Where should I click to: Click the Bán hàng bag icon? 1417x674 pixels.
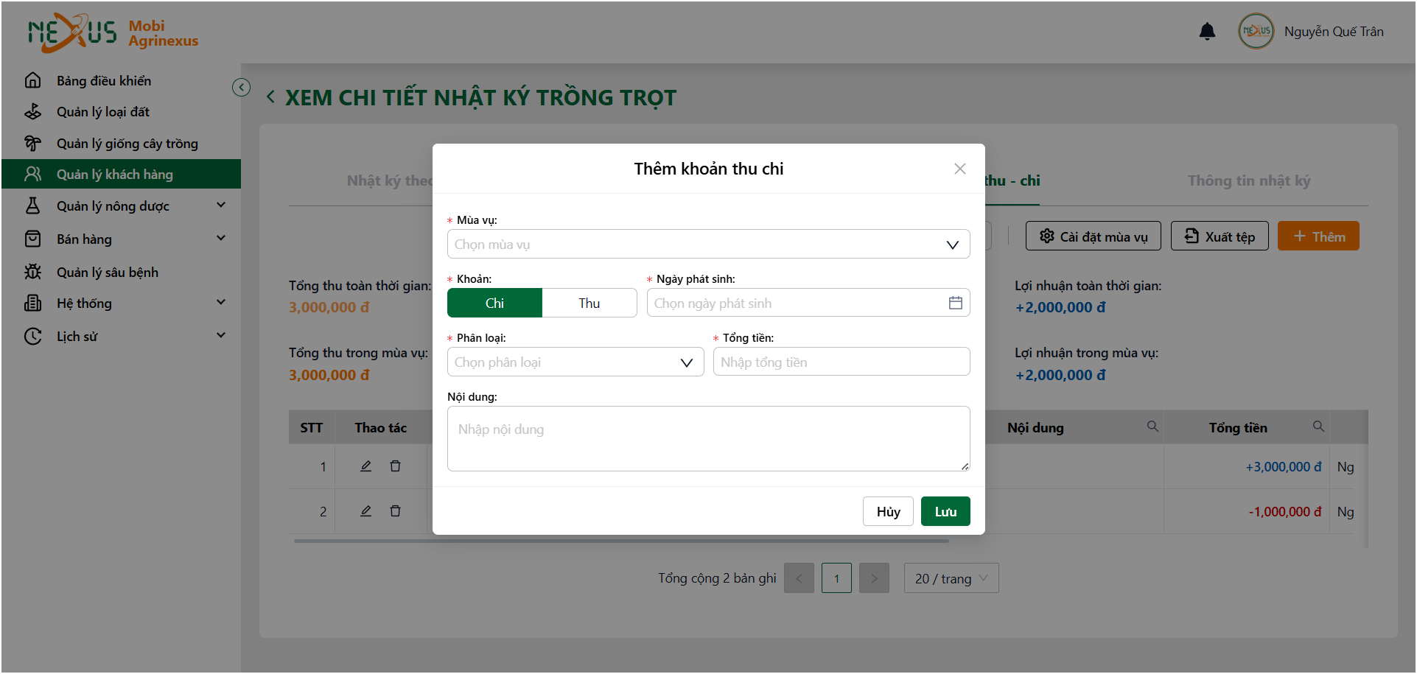click(33, 239)
